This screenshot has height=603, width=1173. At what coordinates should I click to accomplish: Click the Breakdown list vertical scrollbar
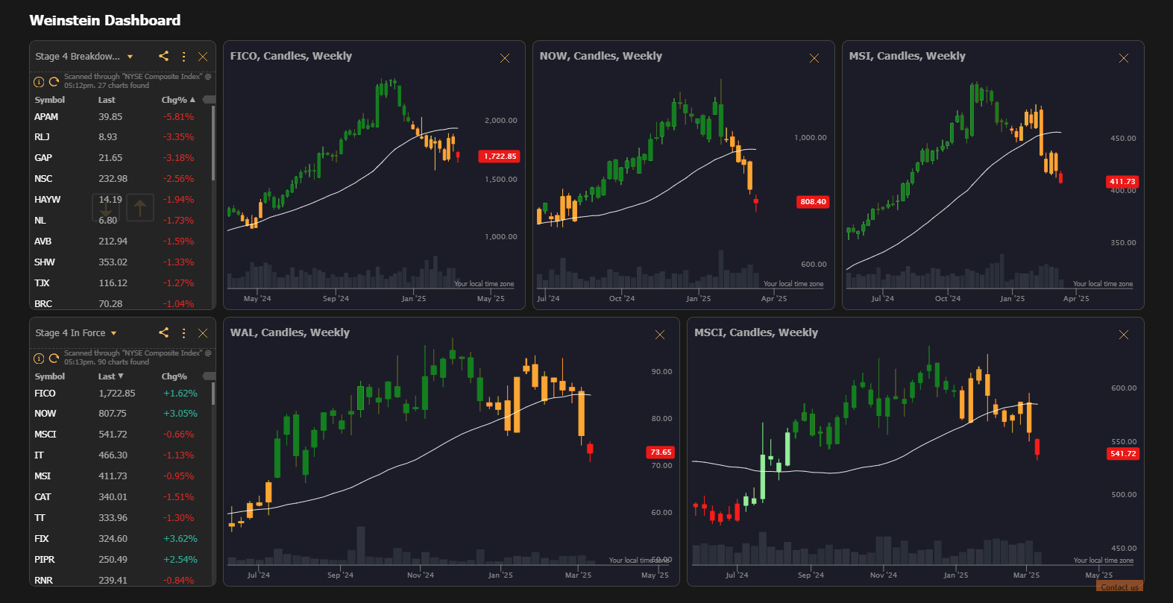(x=213, y=143)
